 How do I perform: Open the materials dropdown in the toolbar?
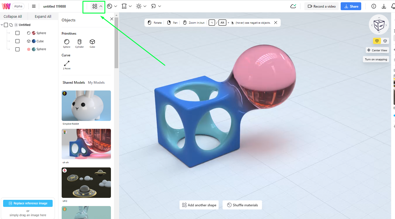coord(112,6)
